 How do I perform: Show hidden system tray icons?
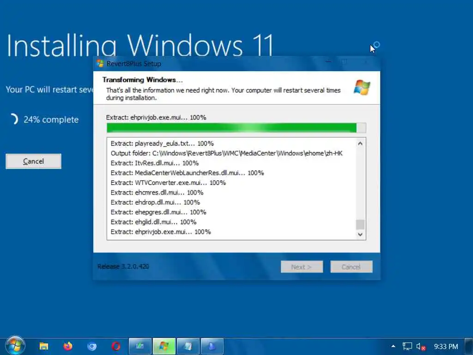[x=393, y=346]
